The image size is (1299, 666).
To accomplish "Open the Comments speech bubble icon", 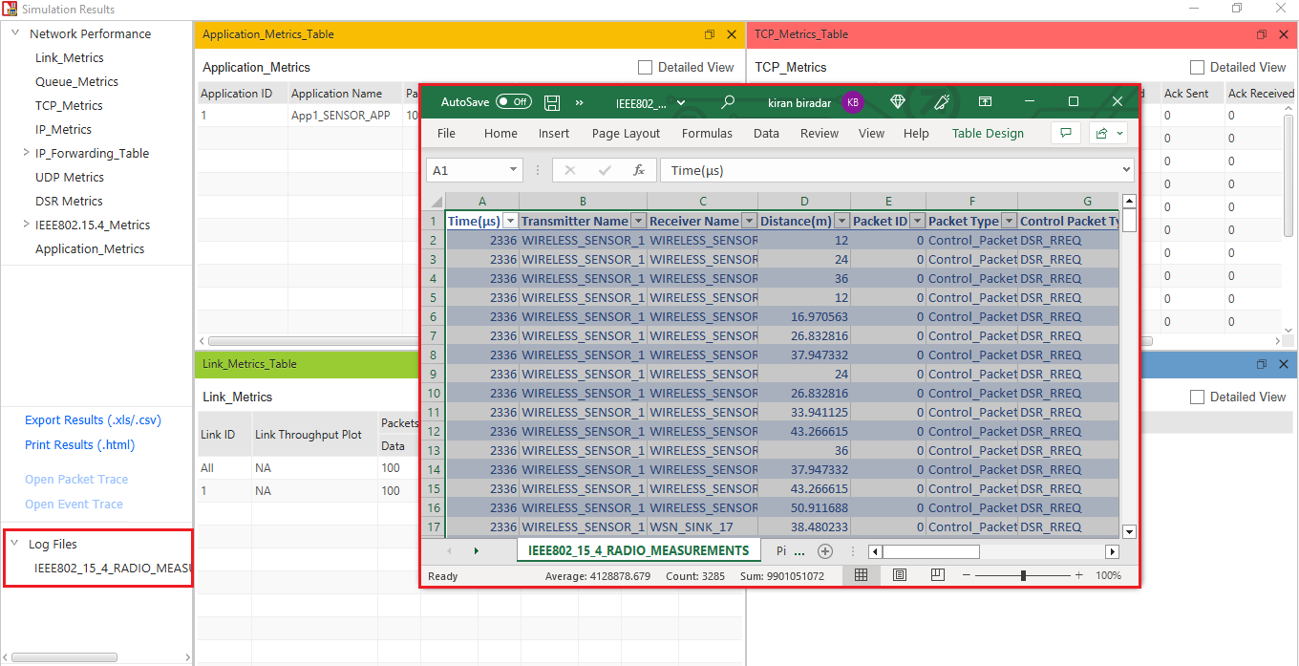I will pyautogui.click(x=1065, y=133).
